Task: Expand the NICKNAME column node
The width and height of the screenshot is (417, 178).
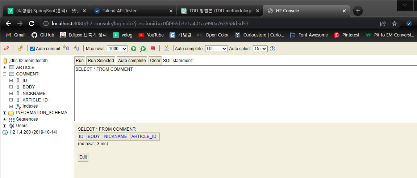Action: (x=11, y=94)
